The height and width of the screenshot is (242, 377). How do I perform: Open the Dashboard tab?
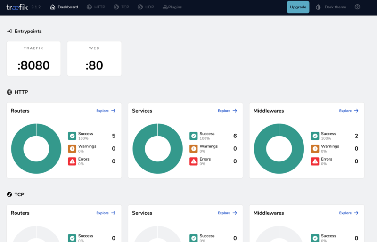[64, 7]
